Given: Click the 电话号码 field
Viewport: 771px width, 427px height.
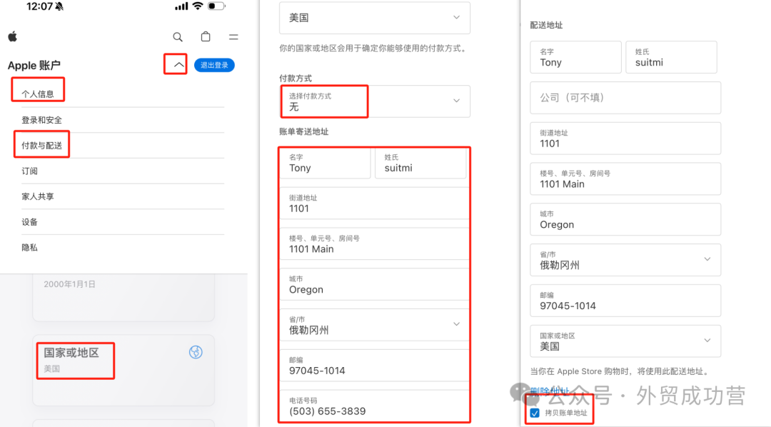Looking at the screenshot, I should point(375,406).
